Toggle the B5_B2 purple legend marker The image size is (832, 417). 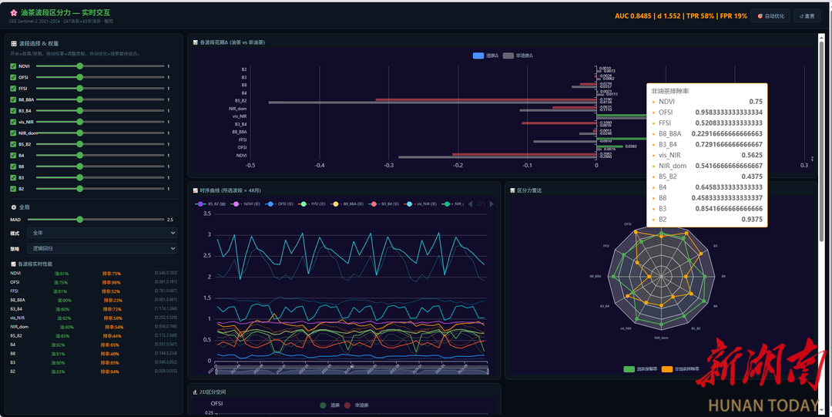point(200,204)
